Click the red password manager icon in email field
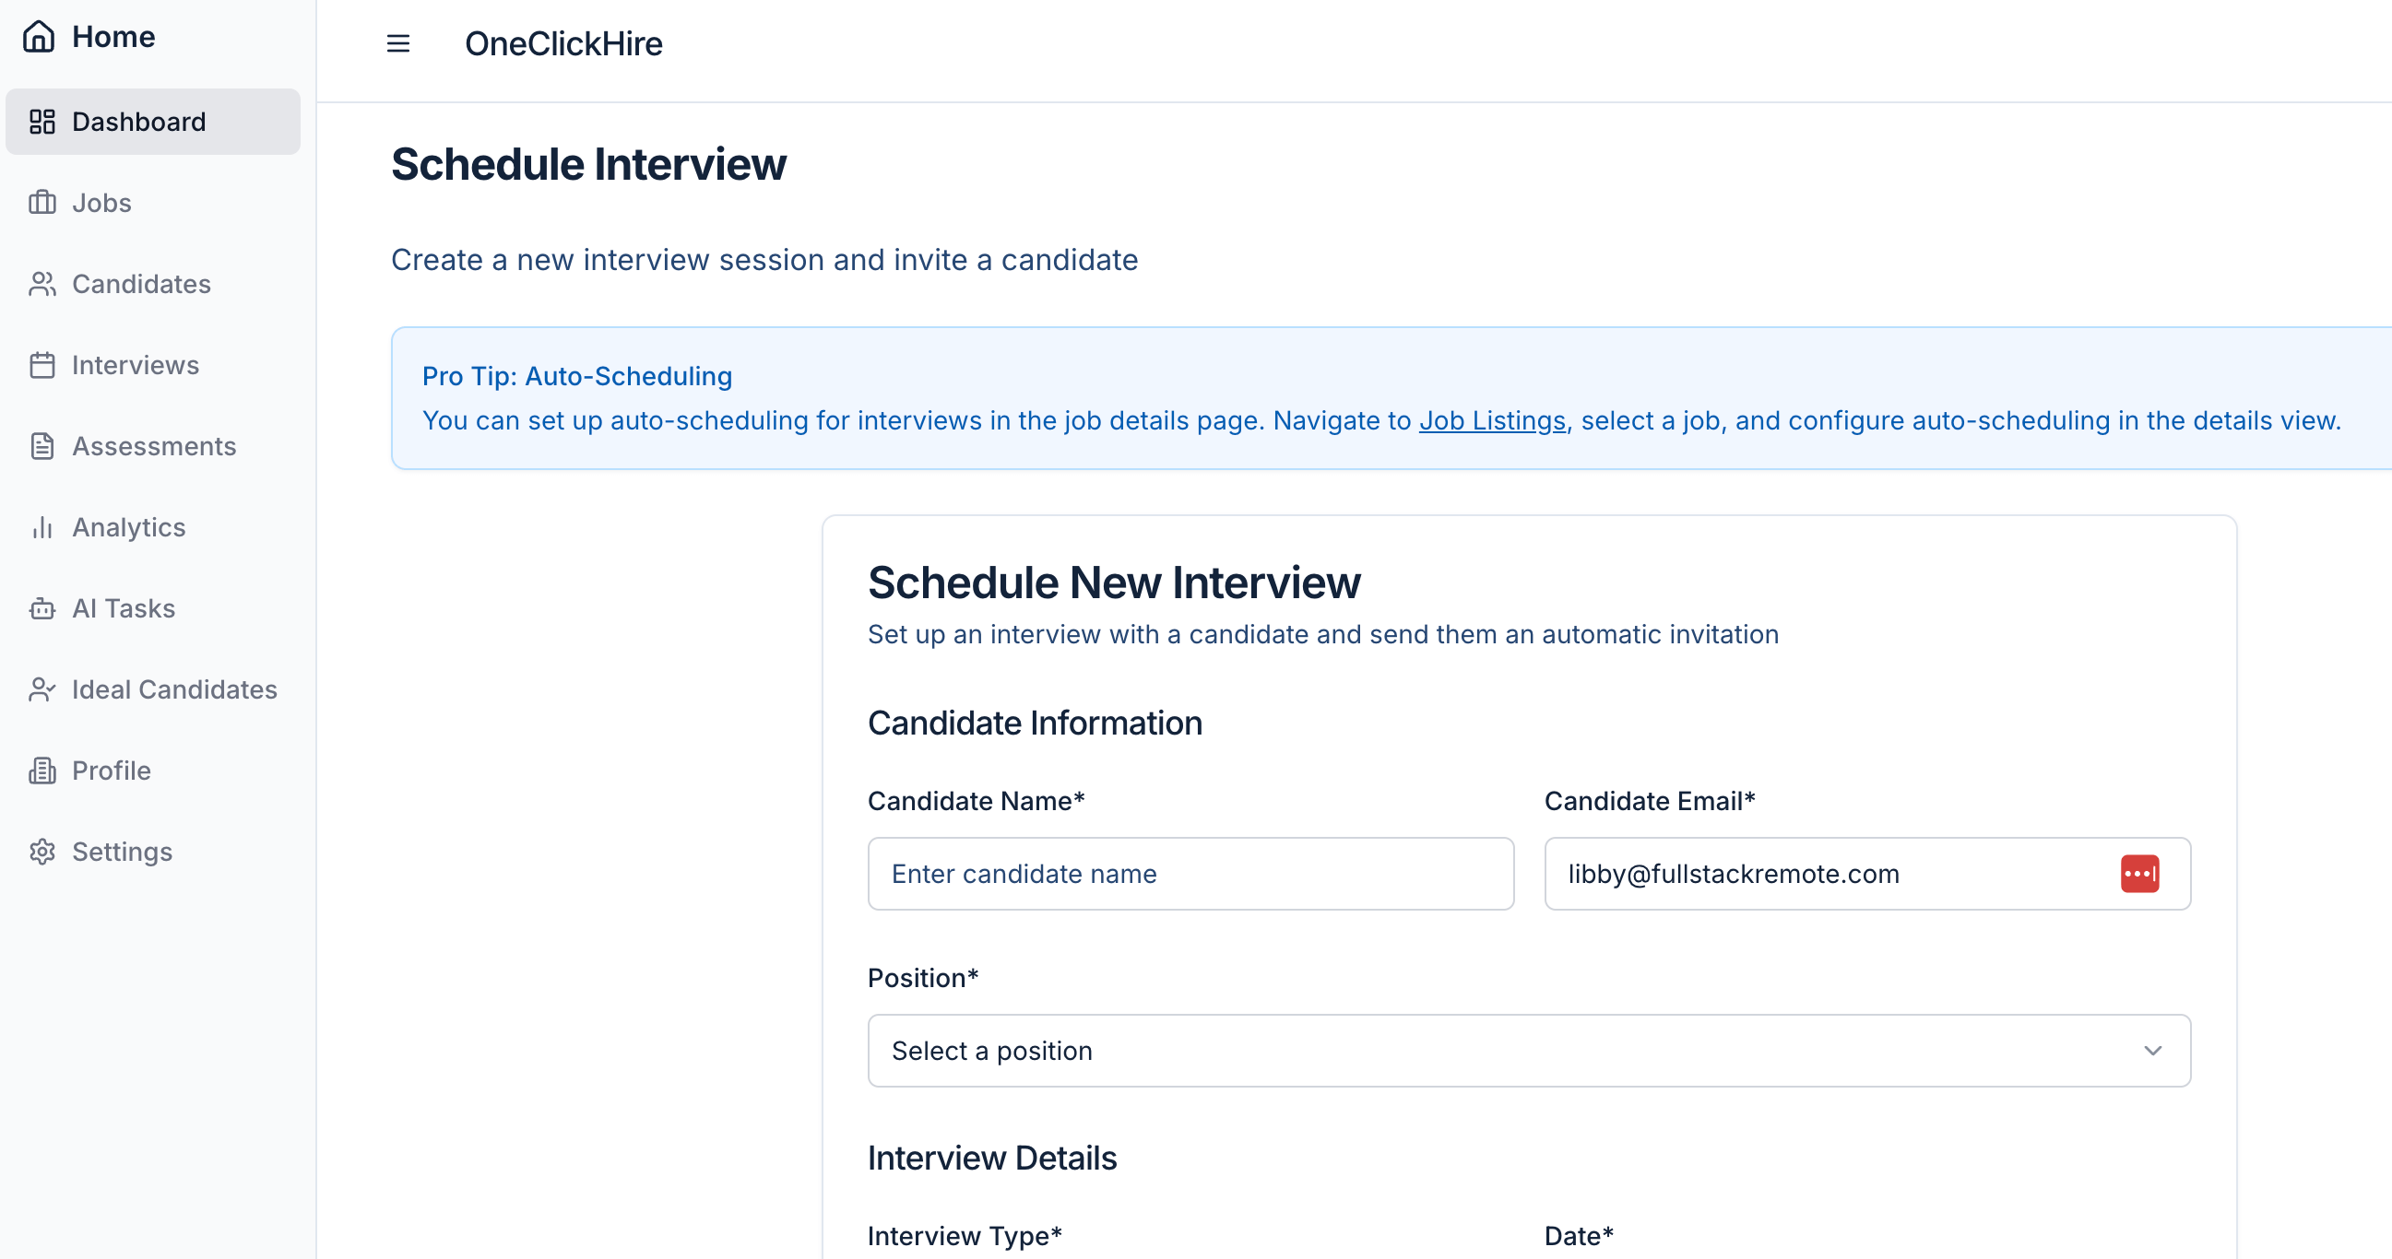This screenshot has width=2392, height=1259. (2139, 873)
